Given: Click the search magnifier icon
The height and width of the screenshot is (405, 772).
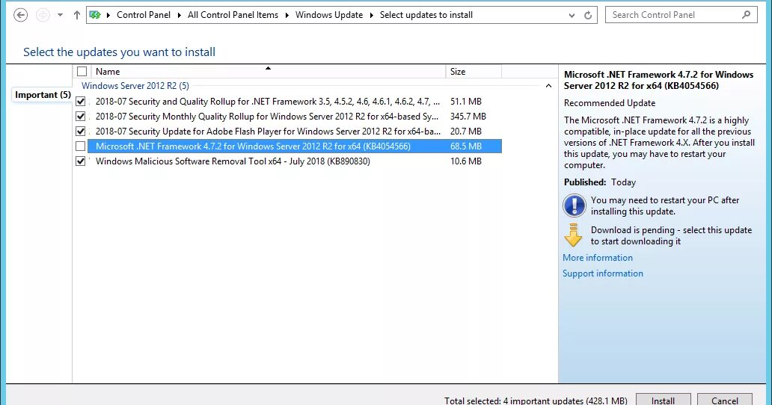Looking at the screenshot, I should 747,15.
